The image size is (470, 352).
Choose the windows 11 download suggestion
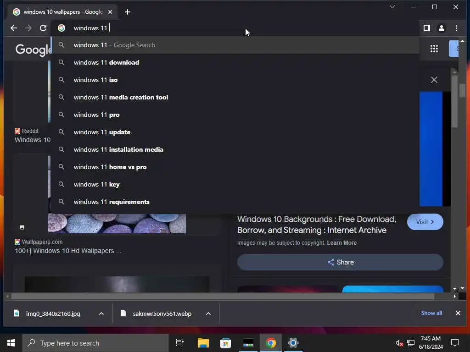coord(235,62)
